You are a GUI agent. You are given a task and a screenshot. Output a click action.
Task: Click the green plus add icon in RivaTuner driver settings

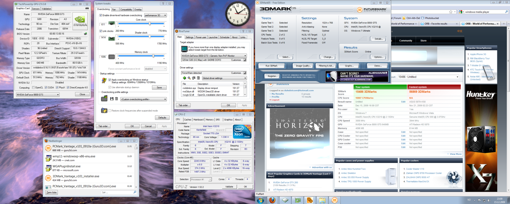[184, 78]
